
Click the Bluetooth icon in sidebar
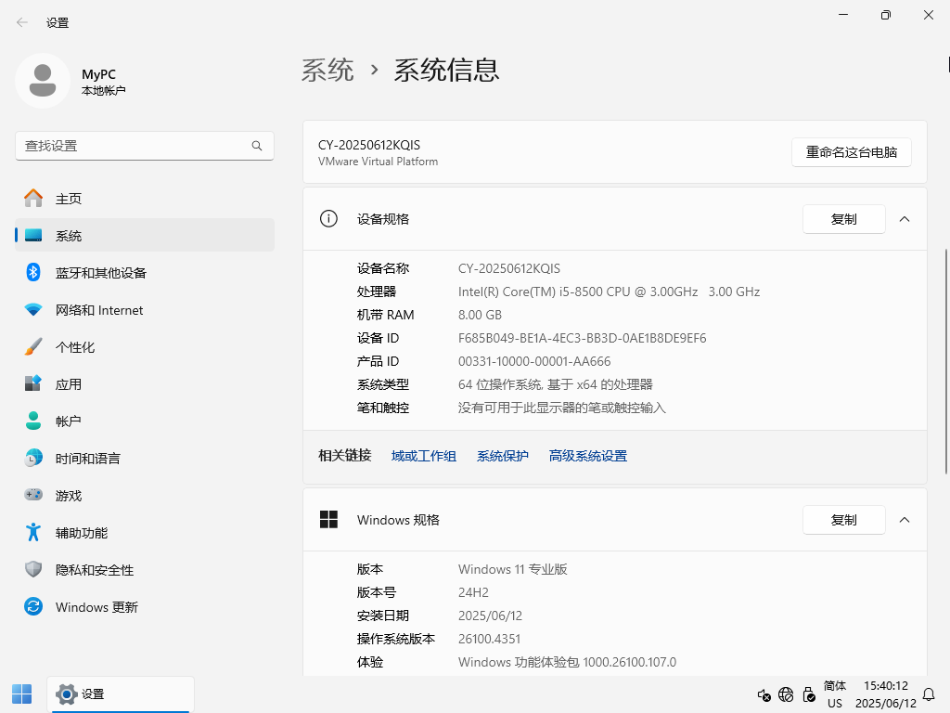(x=33, y=272)
